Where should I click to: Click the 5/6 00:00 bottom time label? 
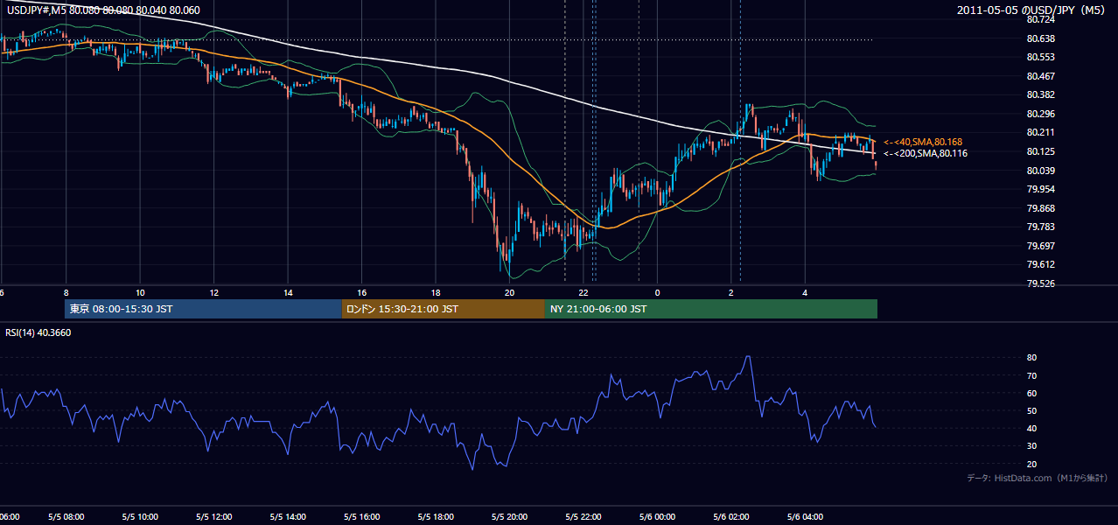click(657, 516)
